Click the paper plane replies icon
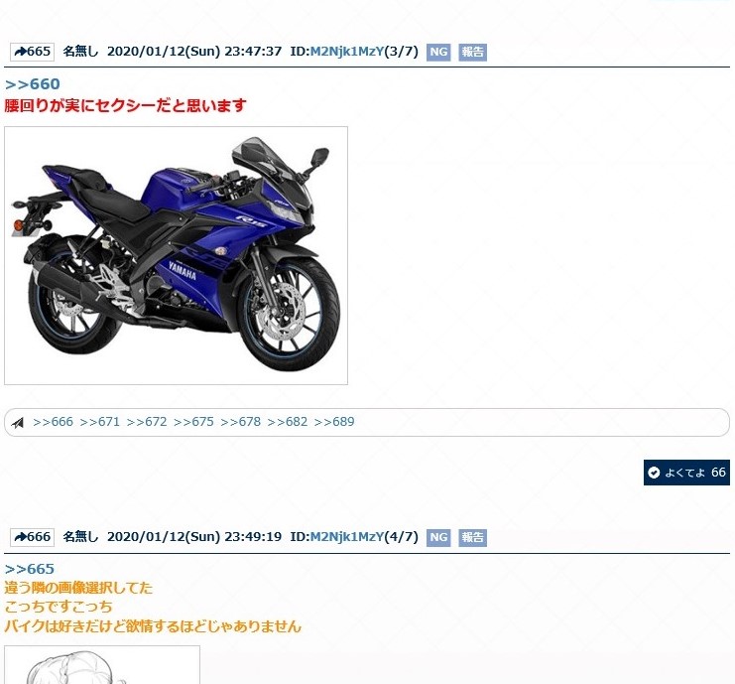 [17, 423]
